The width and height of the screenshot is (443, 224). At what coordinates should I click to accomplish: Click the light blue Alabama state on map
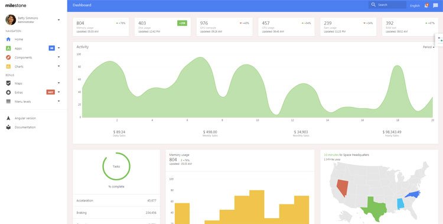pos(400,204)
